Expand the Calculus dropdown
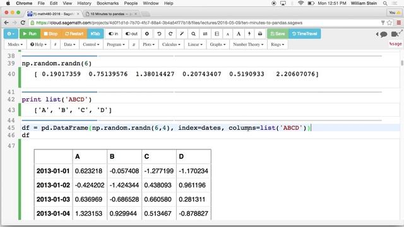404x227 pixels. click(x=171, y=44)
